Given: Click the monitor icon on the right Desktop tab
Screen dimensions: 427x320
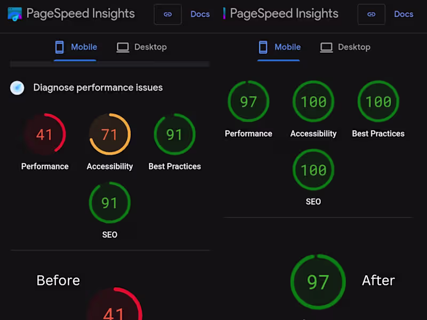Looking at the screenshot, I should (x=326, y=47).
